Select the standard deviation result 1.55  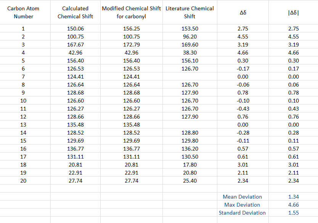point(294,213)
